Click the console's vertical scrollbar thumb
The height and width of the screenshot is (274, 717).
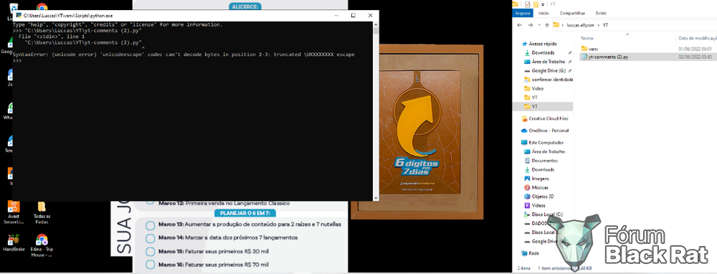376,31
